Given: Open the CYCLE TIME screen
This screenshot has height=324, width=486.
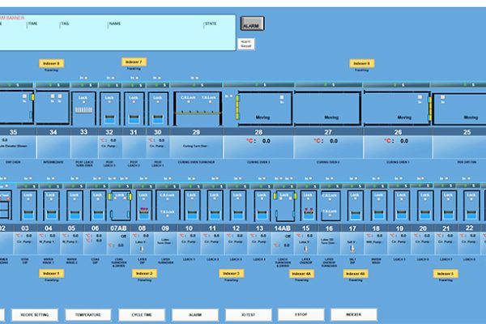Looking at the screenshot, I should click(142, 315).
